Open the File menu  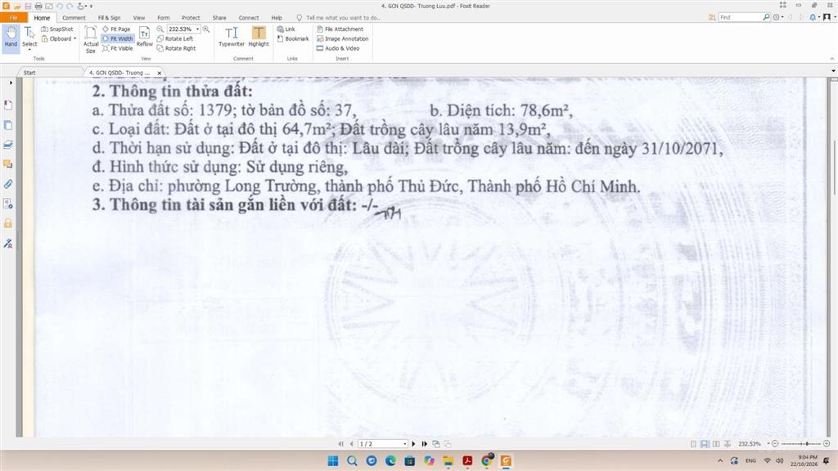pos(13,18)
